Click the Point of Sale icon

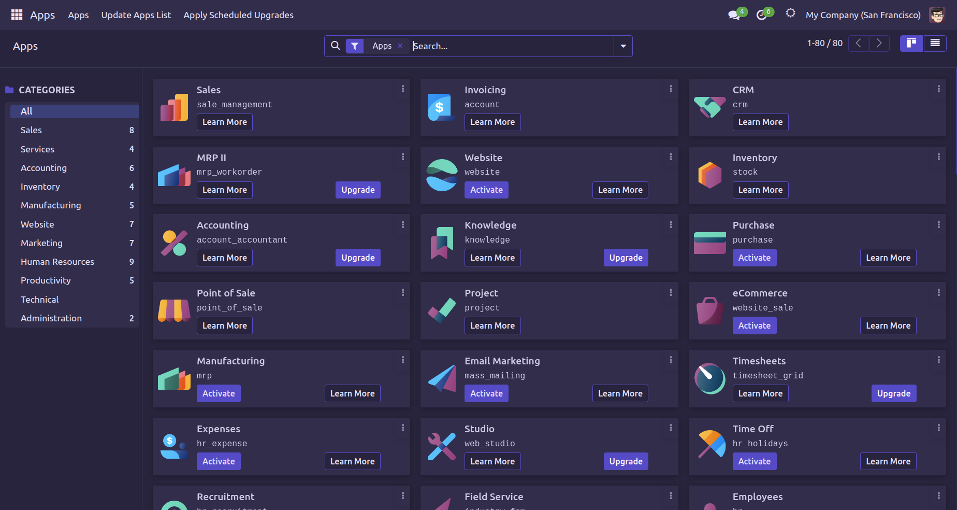pyautogui.click(x=174, y=311)
